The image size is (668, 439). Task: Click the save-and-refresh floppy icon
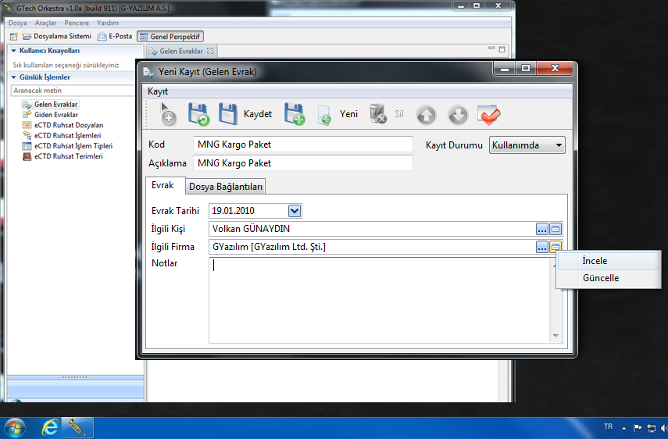pos(198,114)
